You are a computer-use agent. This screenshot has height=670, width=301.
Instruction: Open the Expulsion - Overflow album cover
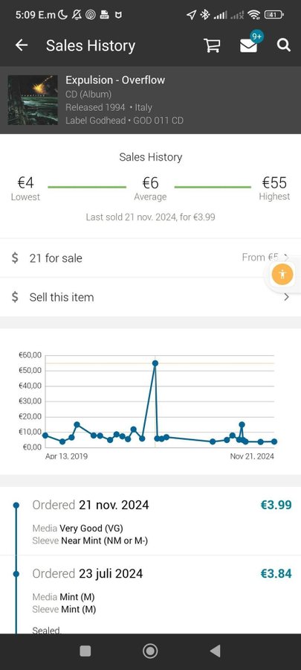(x=33, y=100)
